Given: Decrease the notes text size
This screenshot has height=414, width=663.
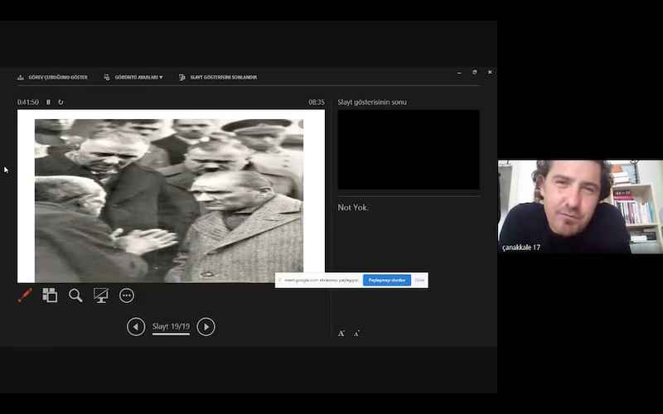Looking at the screenshot, I should point(356,334).
